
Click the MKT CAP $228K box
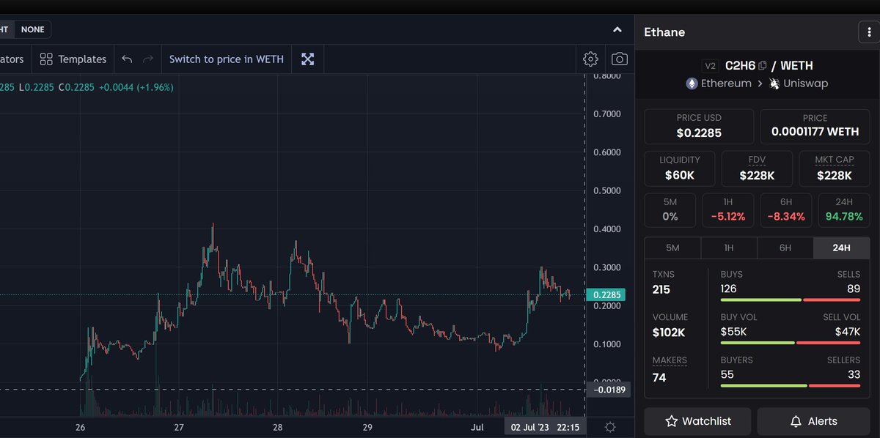point(834,168)
